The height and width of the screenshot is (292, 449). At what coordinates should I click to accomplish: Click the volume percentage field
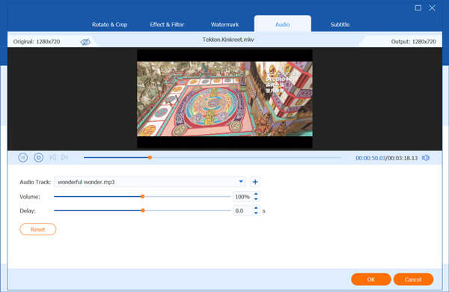point(243,197)
